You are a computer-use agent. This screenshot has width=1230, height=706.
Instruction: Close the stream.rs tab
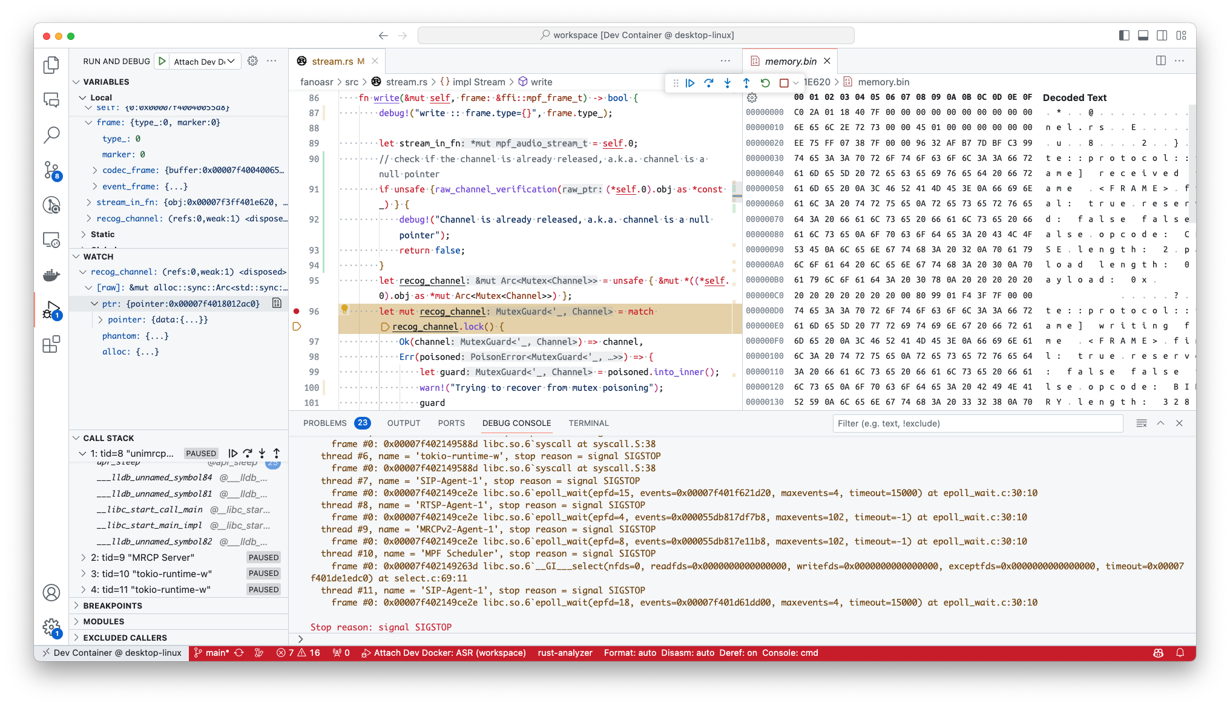375,60
